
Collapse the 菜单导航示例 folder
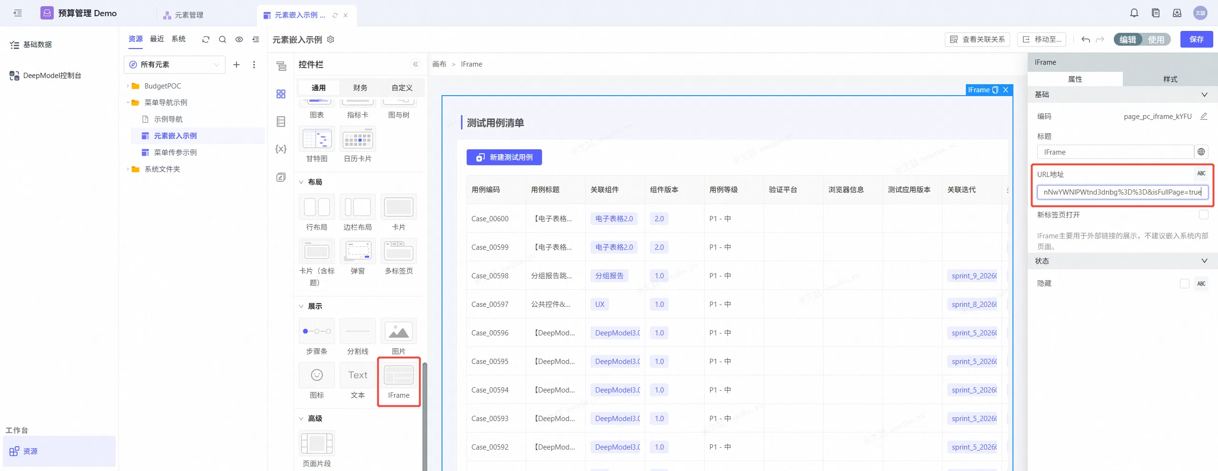click(x=128, y=103)
